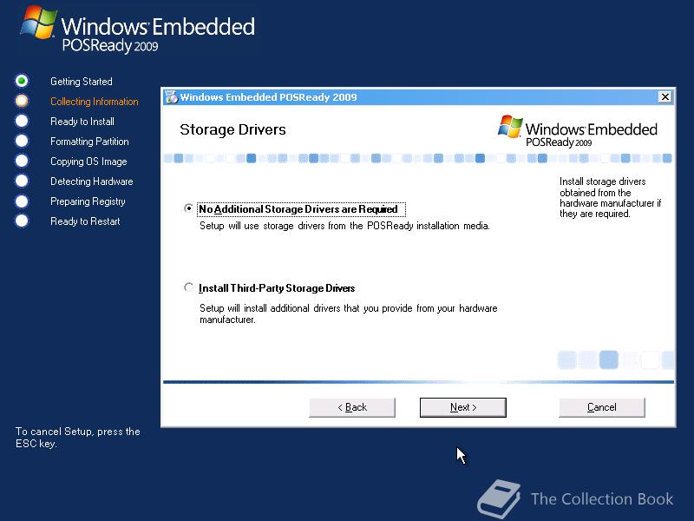Select Install Third-Party Storage Drivers option

(188, 287)
